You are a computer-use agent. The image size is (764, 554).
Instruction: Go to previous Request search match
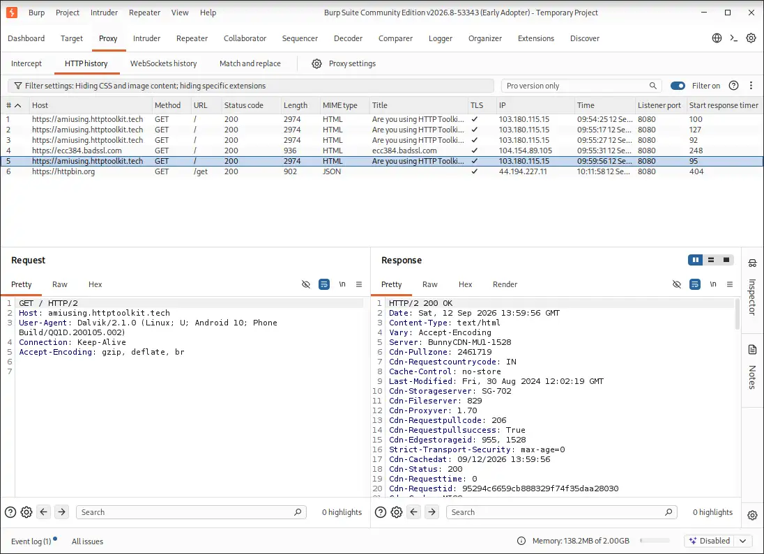pos(43,512)
